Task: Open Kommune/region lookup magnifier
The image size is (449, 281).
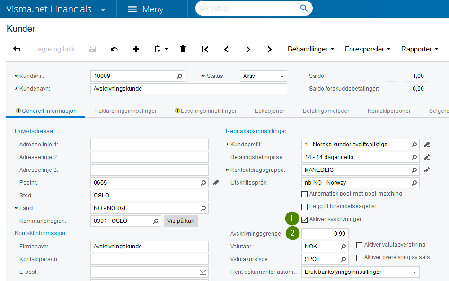Action: [156, 221]
